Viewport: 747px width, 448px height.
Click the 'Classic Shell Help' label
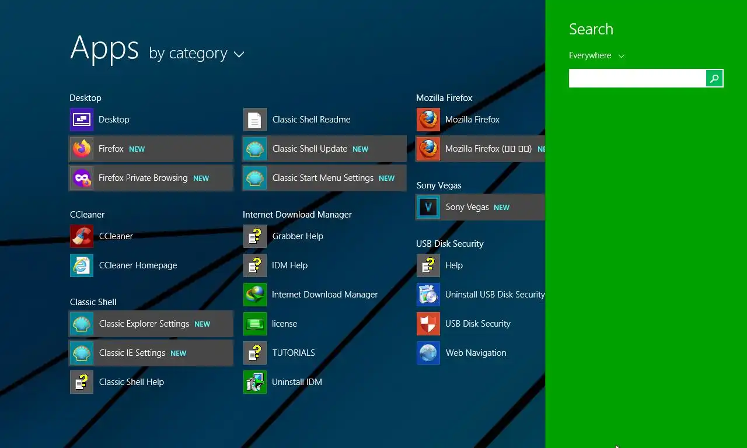point(131,382)
